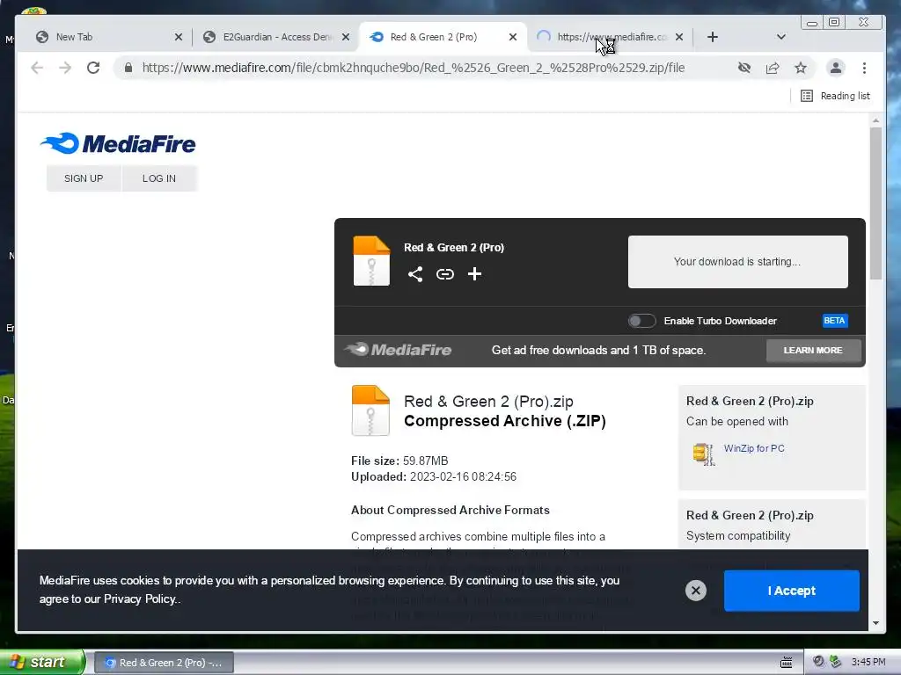Click the zip icon beside Compressed Archive
Image resolution: width=901 pixels, height=675 pixels.
point(370,410)
